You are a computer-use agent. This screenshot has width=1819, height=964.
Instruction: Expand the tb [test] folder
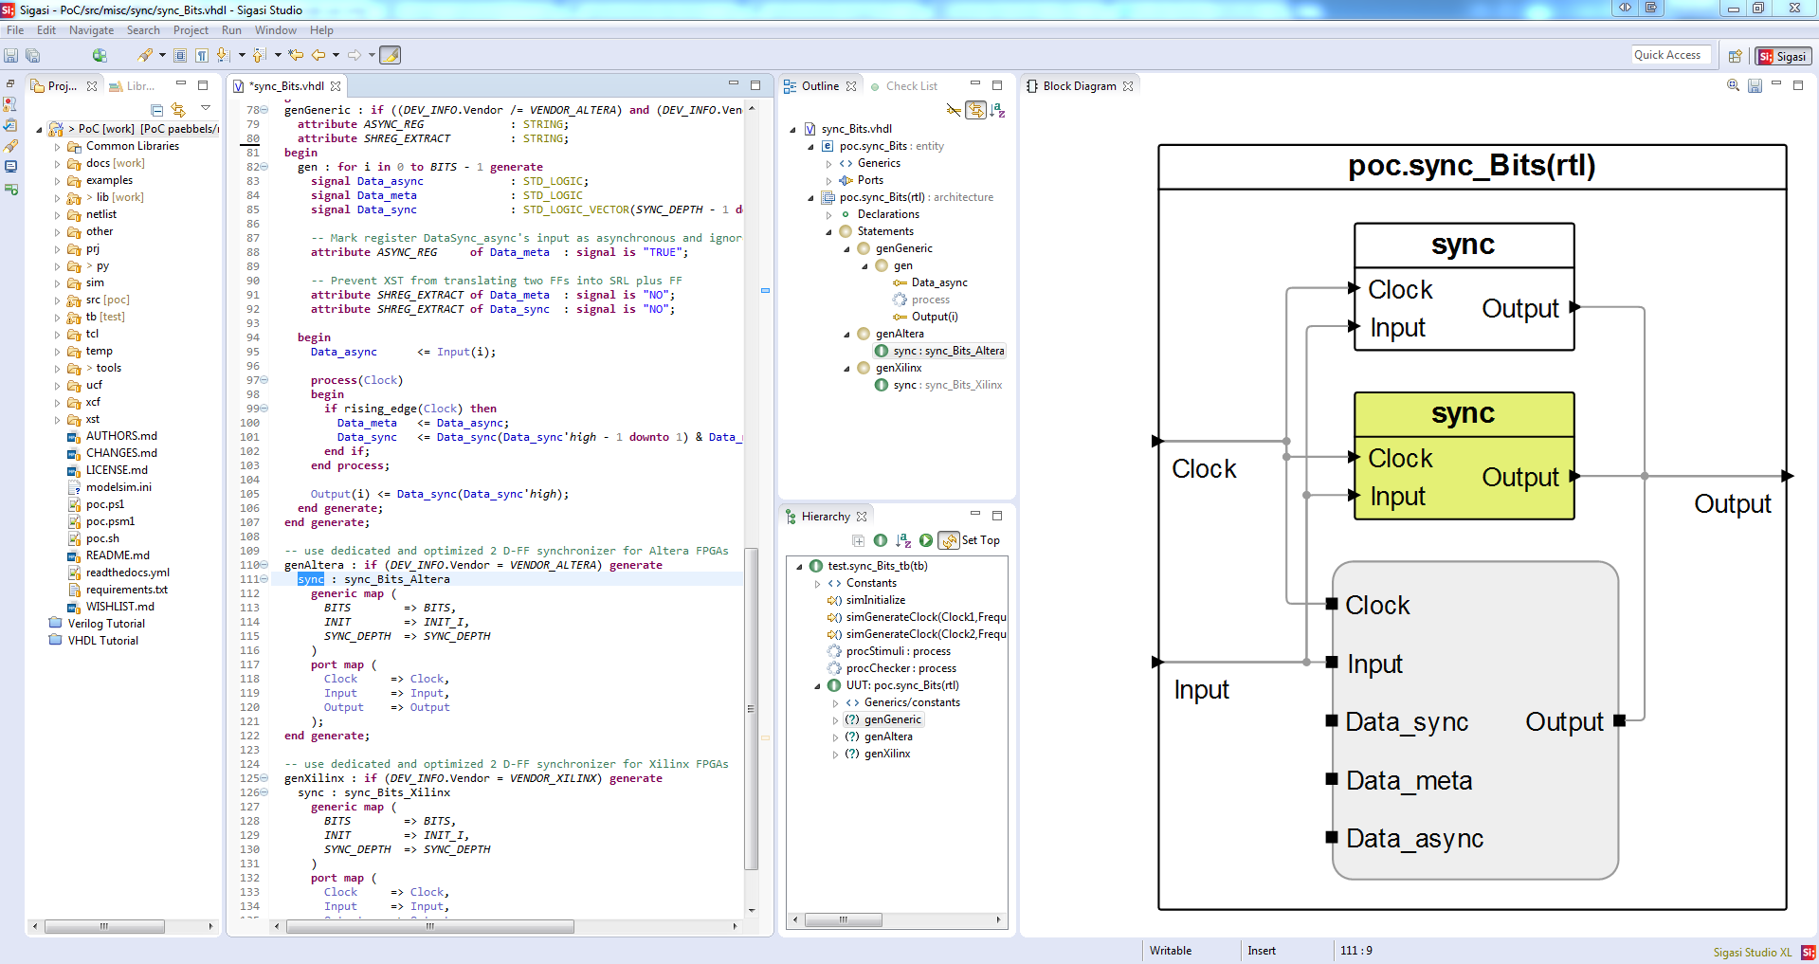(x=57, y=318)
